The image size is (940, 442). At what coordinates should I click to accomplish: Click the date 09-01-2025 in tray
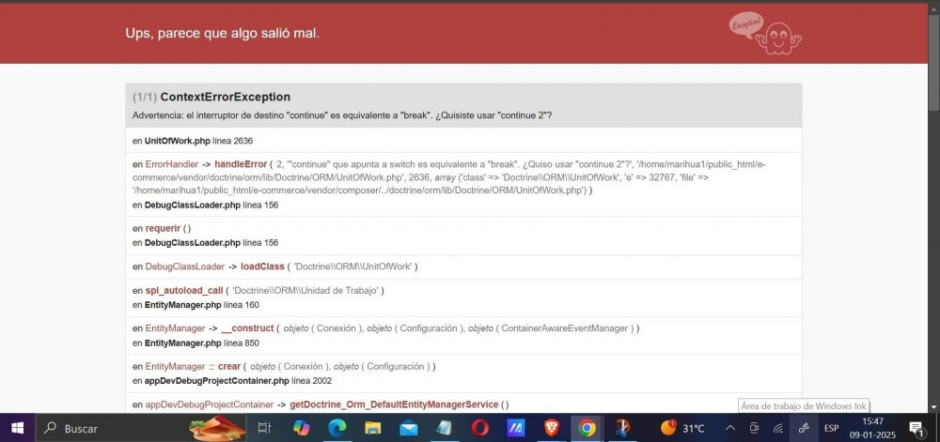click(873, 434)
